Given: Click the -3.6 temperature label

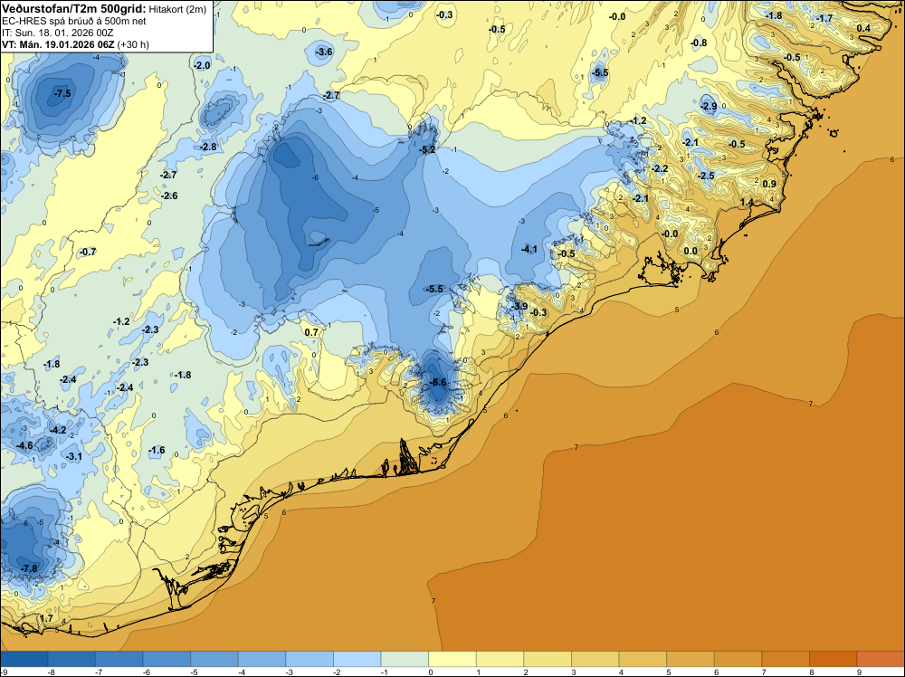Looking at the screenshot, I should click(324, 52).
